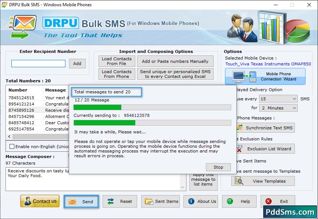Open the 2 Minutes duration dropdown
318x219 pixels.
(278, 108)
